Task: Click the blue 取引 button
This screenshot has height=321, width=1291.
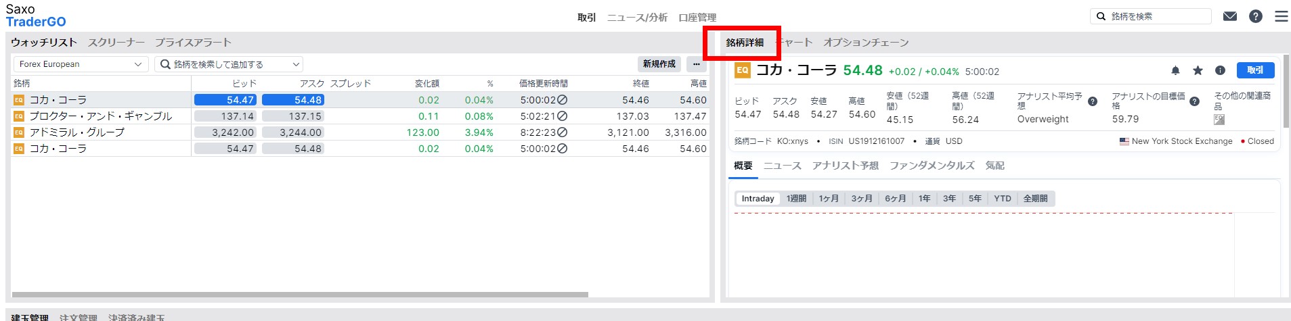Action: click(1255, 70)
